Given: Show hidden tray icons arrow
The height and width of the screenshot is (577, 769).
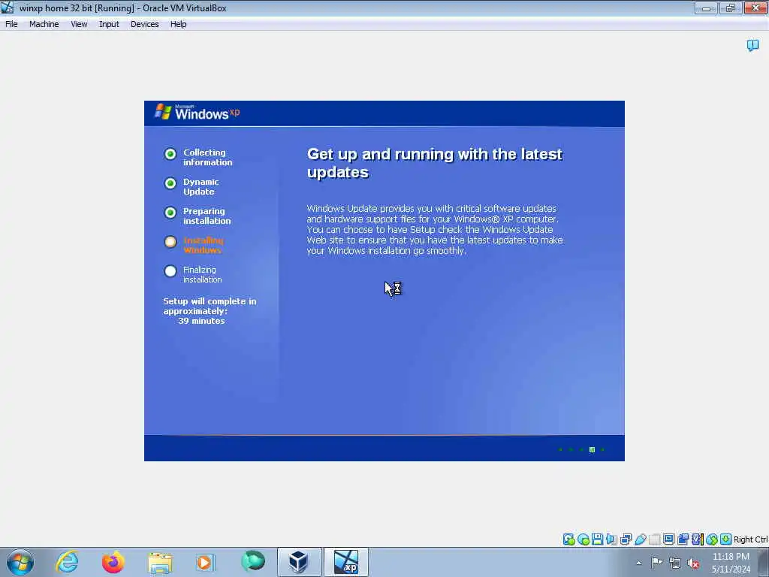Looking at the screenshot, I should [x=638, y=563].
